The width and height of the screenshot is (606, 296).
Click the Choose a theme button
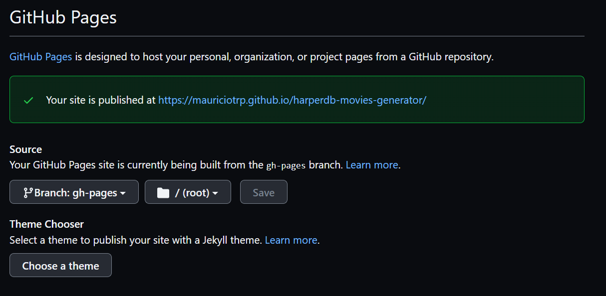60,265
